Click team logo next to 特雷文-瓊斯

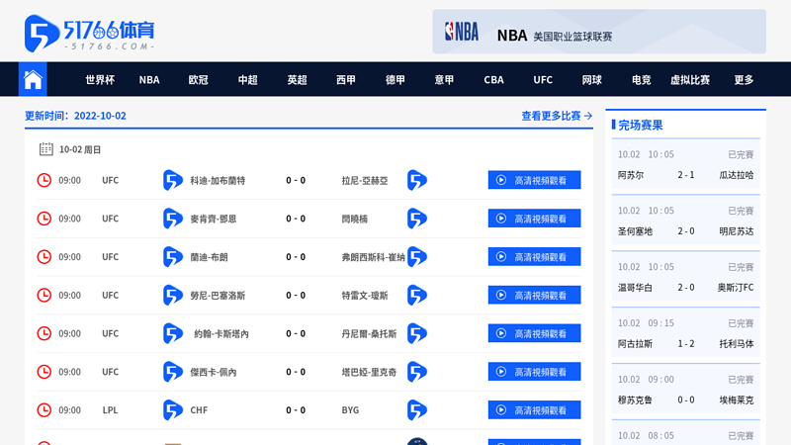(416, 295)
